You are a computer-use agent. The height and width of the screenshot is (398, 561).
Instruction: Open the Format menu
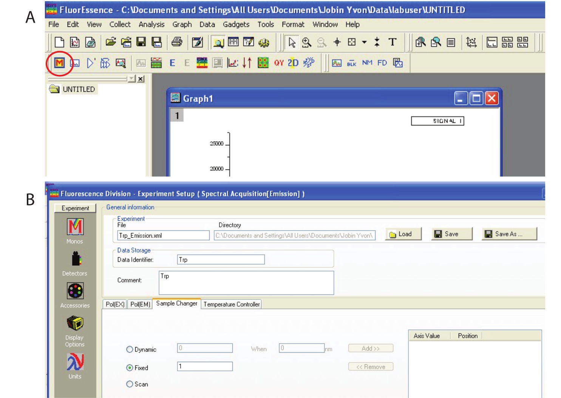[293, 25]
